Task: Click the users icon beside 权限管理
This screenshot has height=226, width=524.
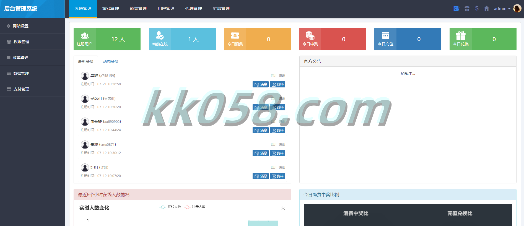Action: (9, 42)
